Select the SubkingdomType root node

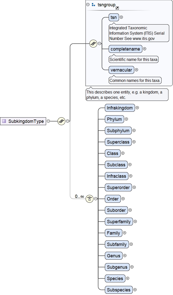23,121
